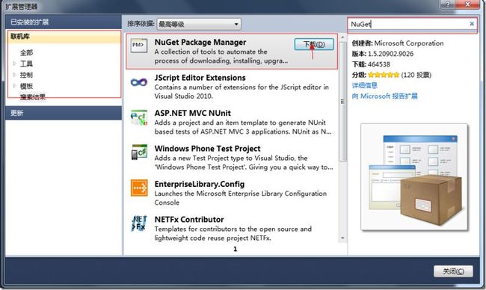Click the results list scrollbar thumb
This screenshot has height=290, width=486.
342,102
